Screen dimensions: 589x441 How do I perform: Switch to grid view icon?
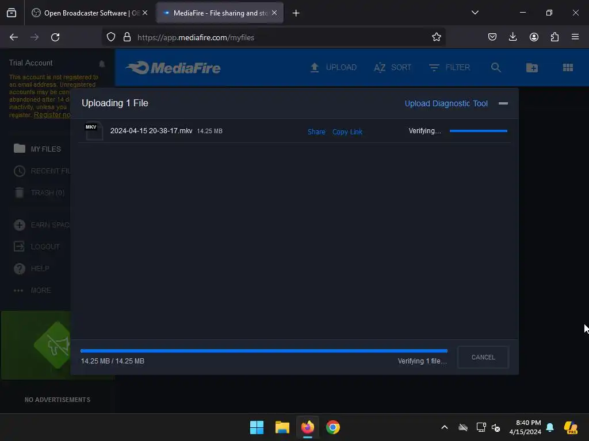coord(568,68)
